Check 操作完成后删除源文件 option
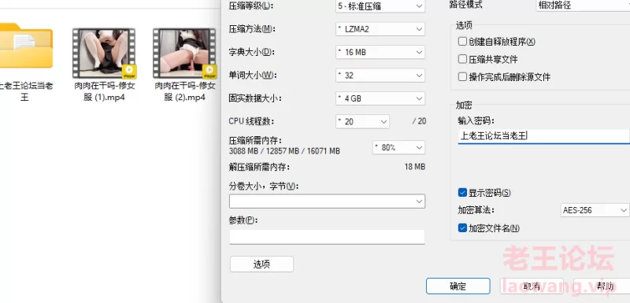Viewport: 630px width, 303px height. coord(462,77)
